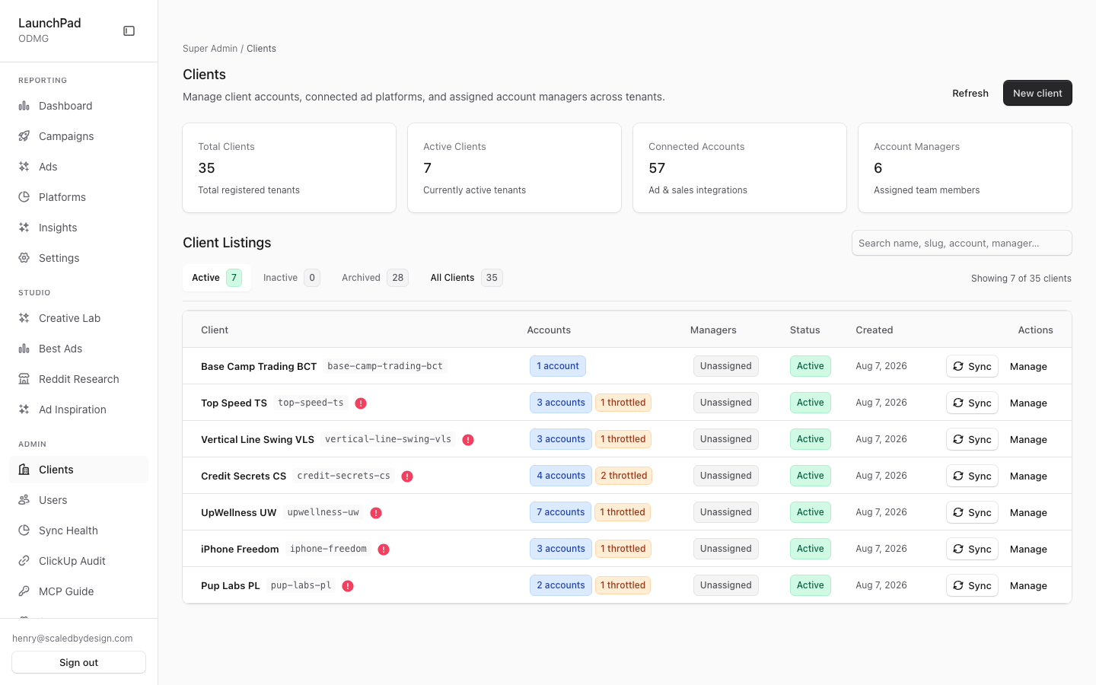
Task: Click the red alert icon for Pup Labs PL
Action: (x=348, y=586)
